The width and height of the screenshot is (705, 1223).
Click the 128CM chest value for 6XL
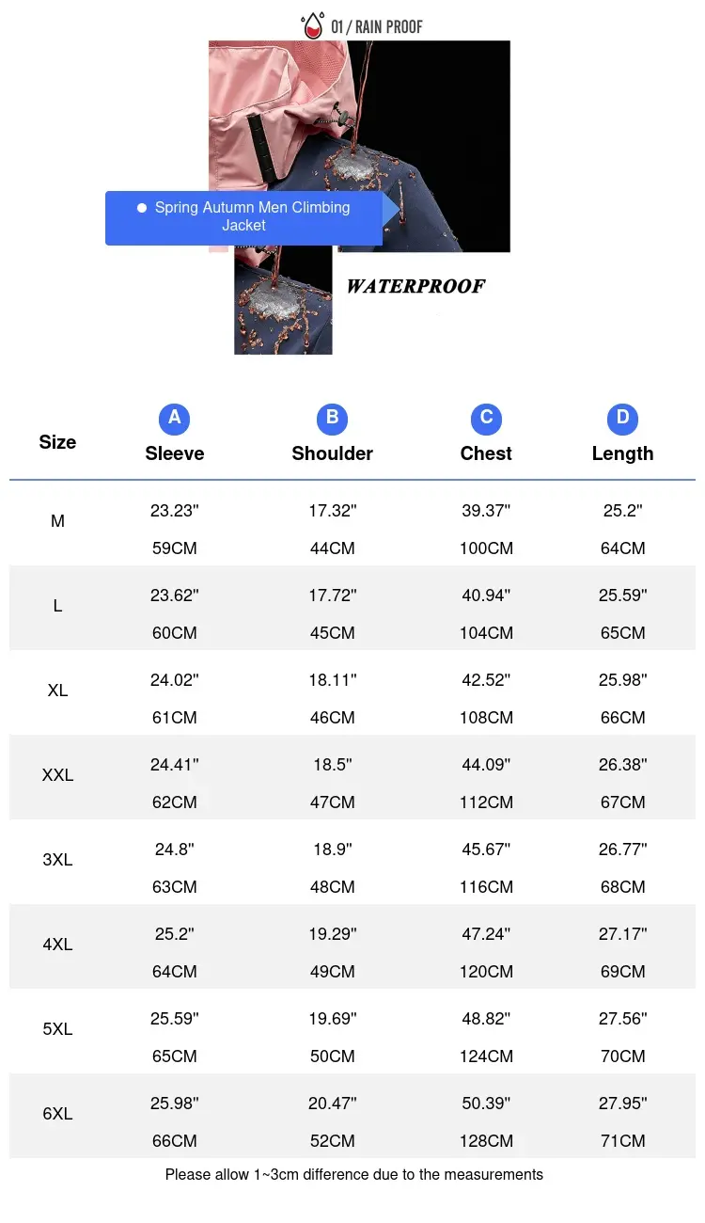coord(486,1141)
